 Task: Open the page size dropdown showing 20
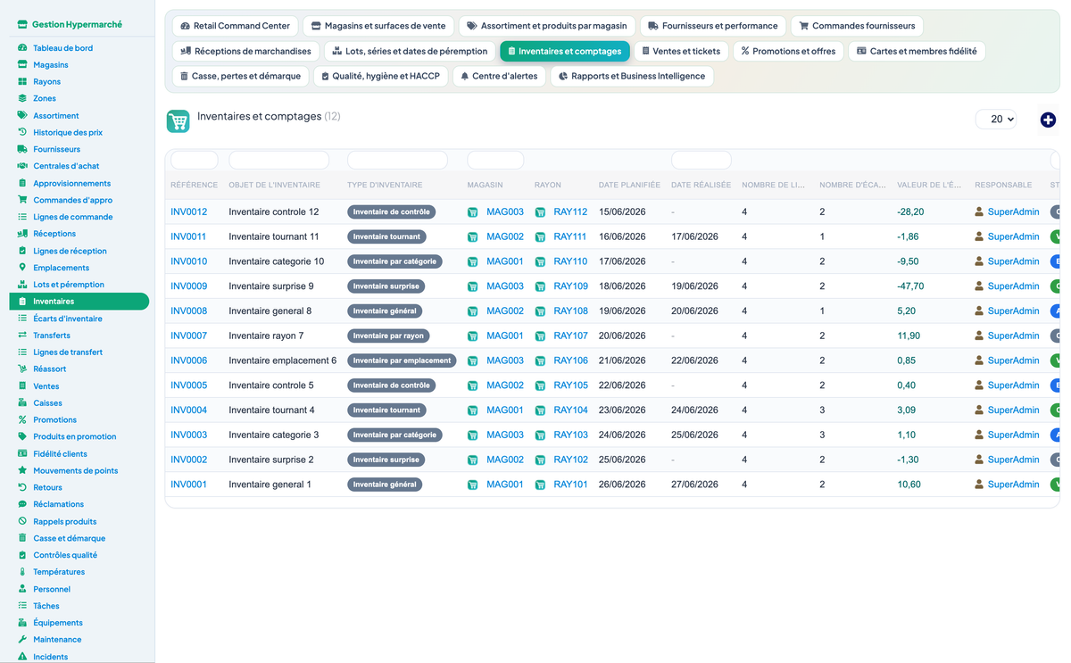[x=996, y=119]
